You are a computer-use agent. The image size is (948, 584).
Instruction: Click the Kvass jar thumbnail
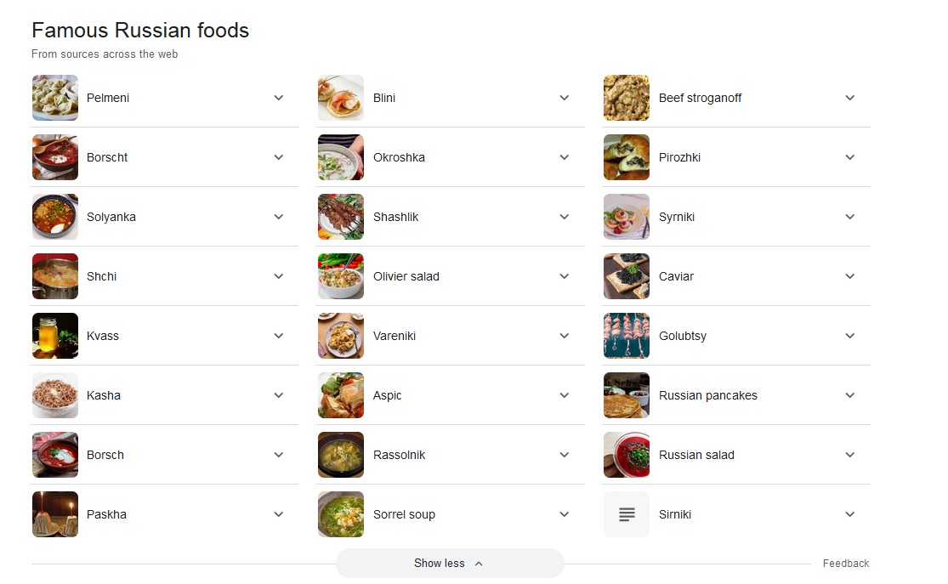55,336
